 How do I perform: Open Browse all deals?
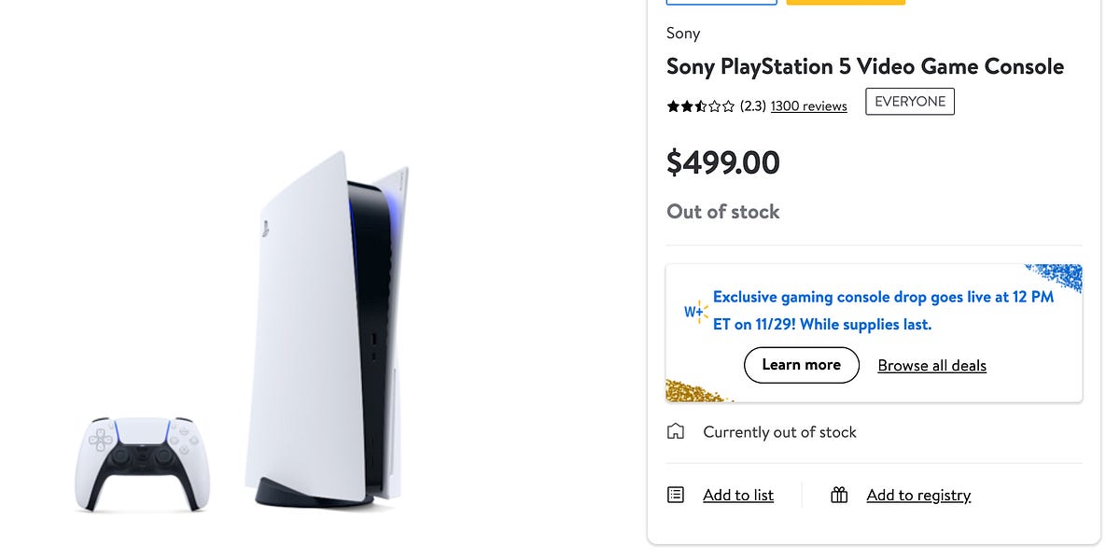(x=931, y=365)
